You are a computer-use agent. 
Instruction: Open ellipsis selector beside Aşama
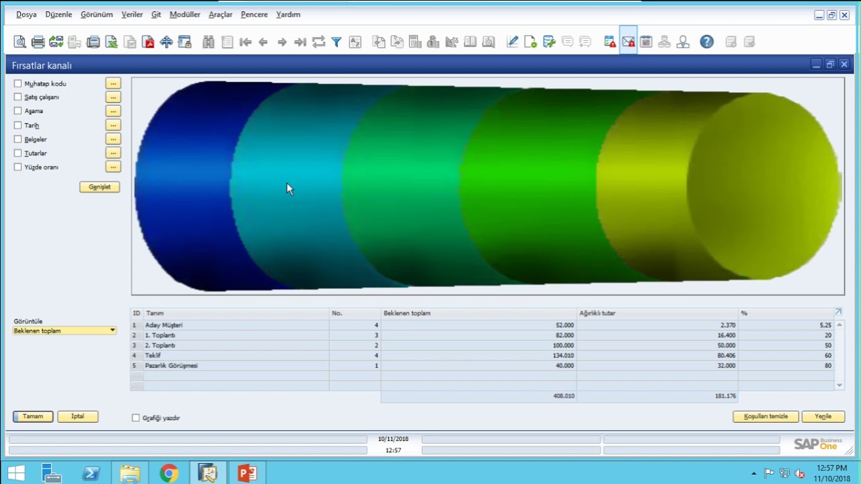point(113,111)
